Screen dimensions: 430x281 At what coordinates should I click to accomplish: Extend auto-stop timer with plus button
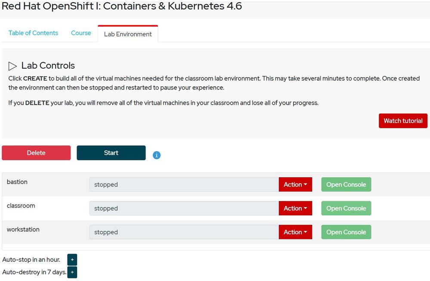pyautogui.click(x=72, y=260)
